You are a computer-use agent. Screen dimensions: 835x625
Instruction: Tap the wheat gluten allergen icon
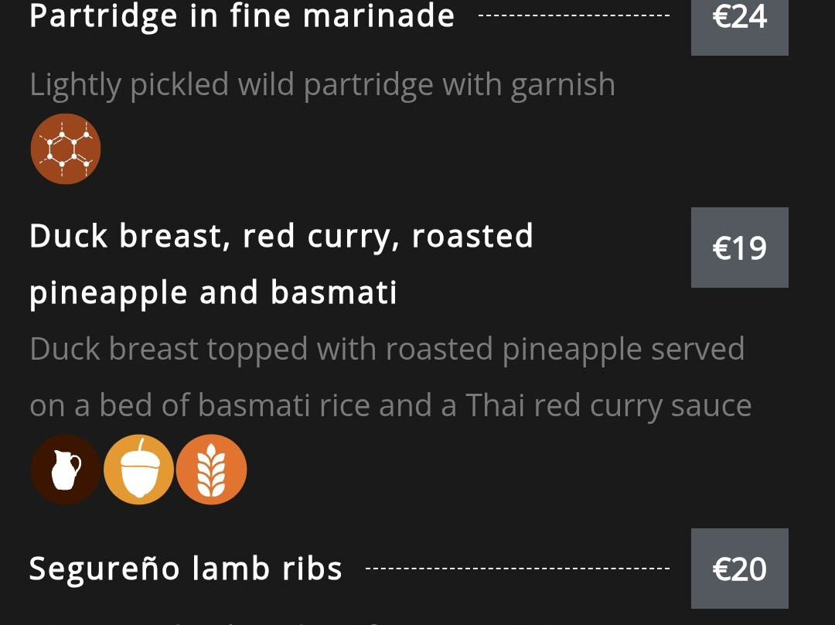point(212,470)
